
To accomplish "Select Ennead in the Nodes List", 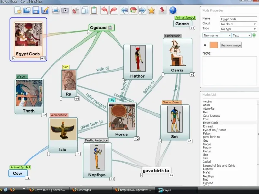I will [x=208, y=126].
